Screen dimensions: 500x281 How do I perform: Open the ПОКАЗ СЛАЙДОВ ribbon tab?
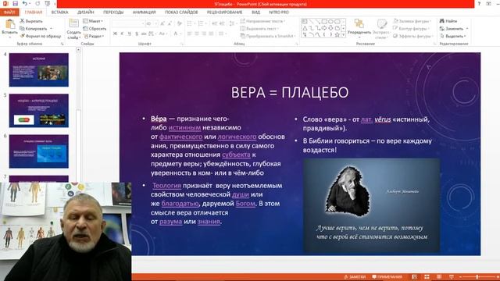tap(181, 12)
